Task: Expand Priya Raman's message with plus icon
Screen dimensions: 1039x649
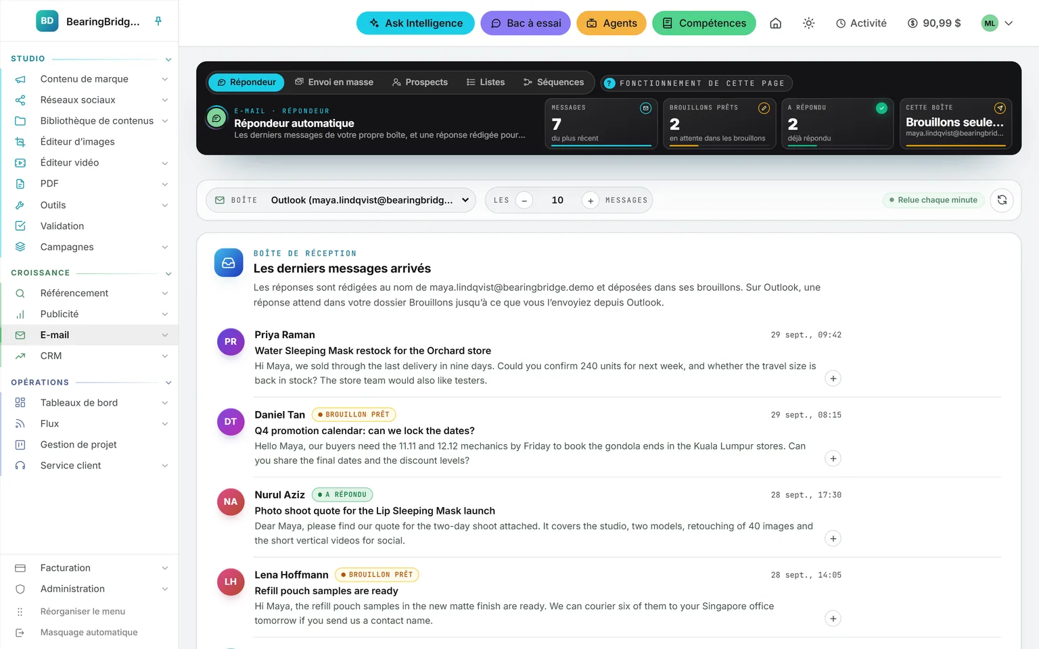Action: (x=833, y=379)
